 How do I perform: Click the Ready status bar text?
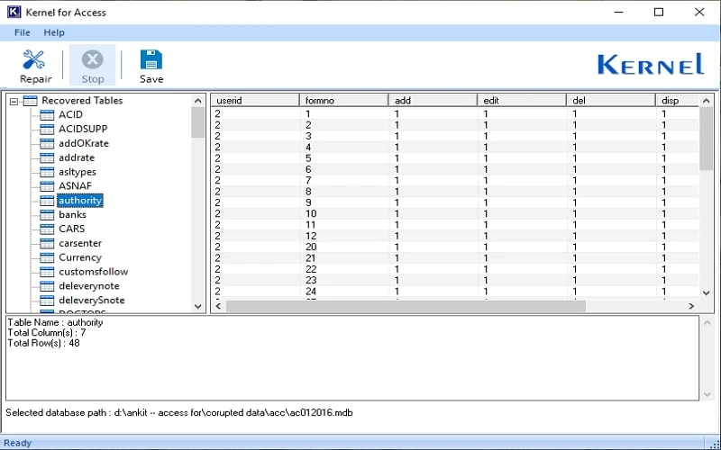click(17, 443)
